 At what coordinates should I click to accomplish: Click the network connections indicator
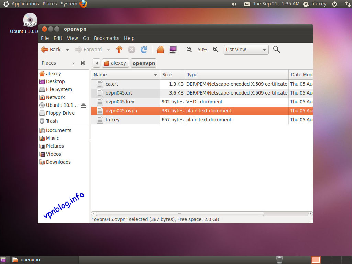pos(348,4)
